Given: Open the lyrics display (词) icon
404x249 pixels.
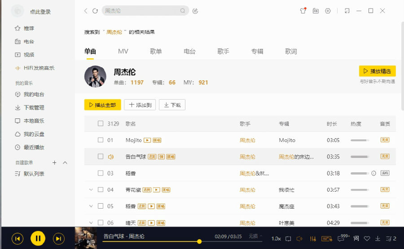Looking at the screenshot, I should pyautogui.click(x=356, y=238).
